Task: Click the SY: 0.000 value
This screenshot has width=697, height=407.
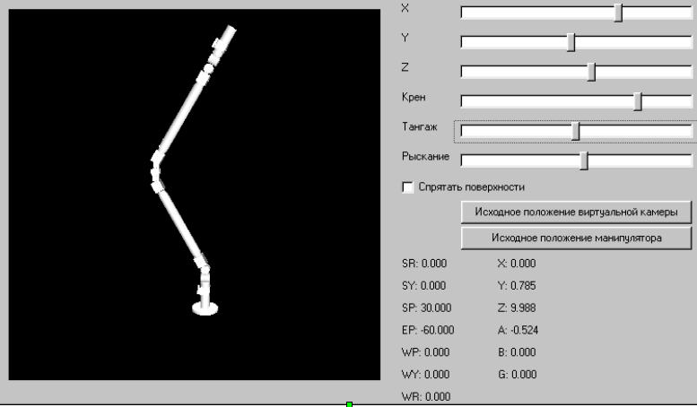Action: point(423,286)
